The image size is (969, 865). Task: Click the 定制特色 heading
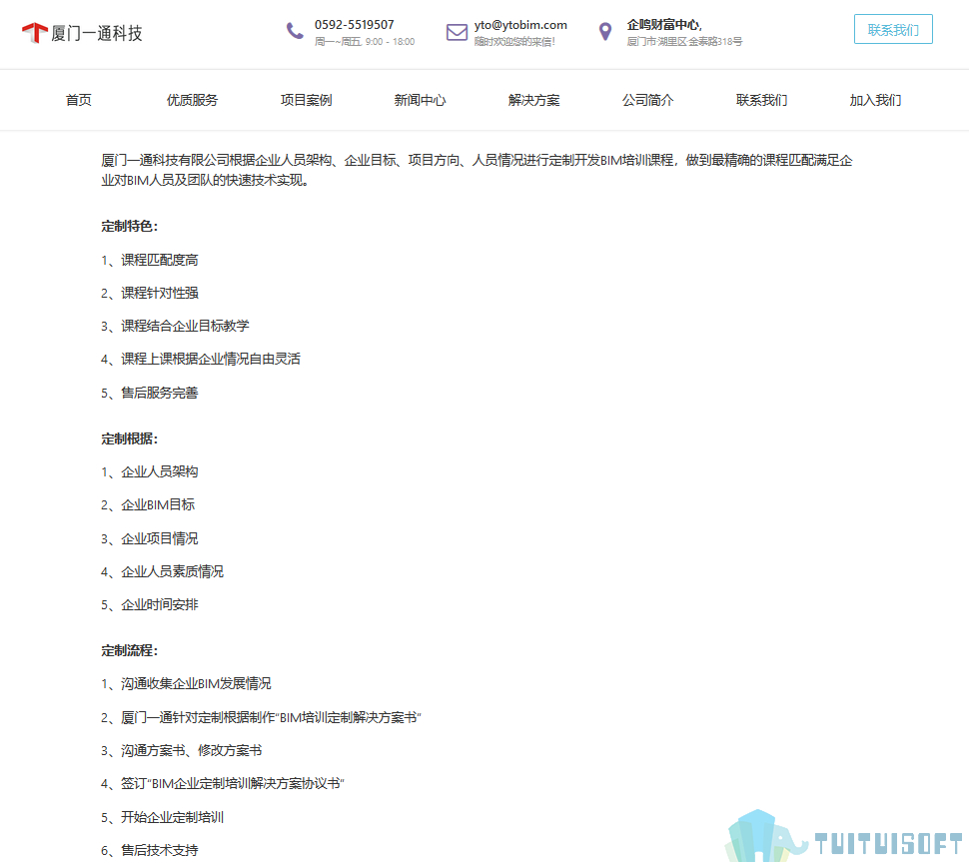coord(129,226)
